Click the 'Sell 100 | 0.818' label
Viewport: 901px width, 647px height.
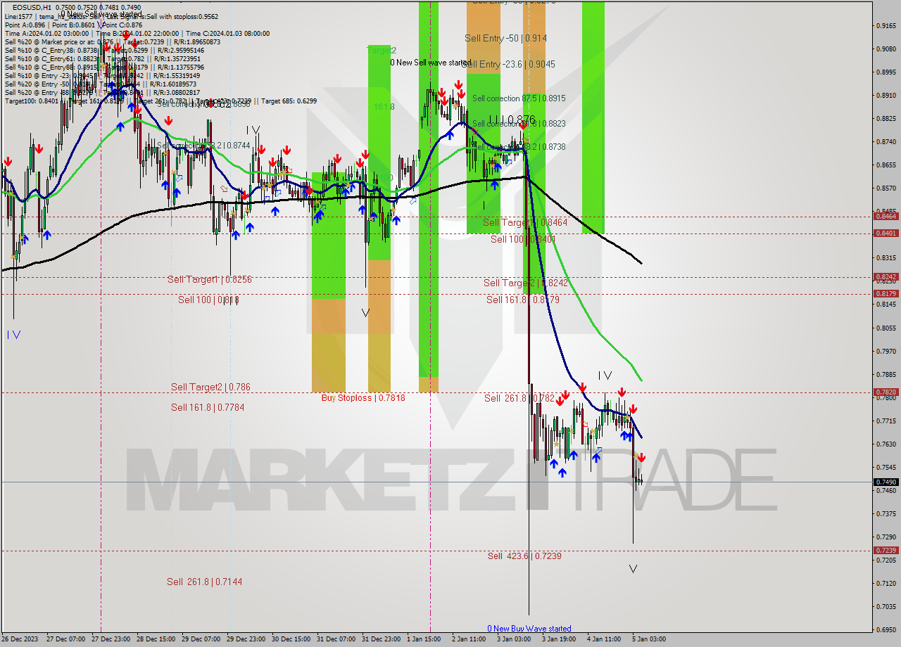pos(208,300)
